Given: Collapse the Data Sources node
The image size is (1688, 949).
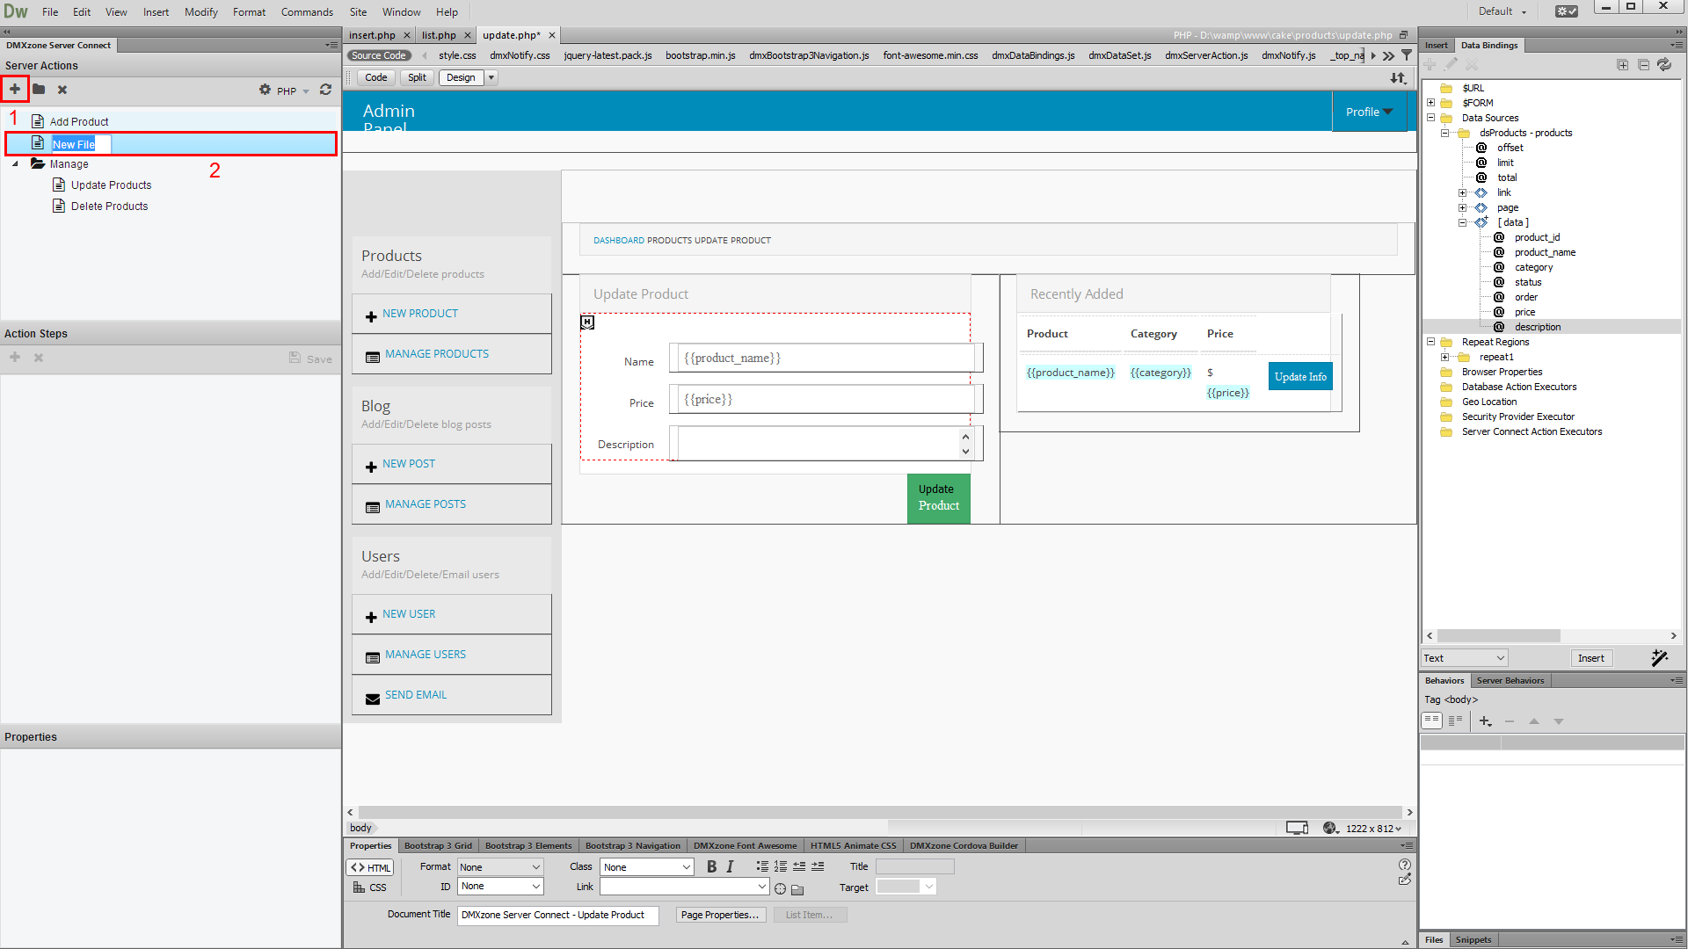Looking at the screenshot, I should pyautogui.click(x=1430, y=118).
